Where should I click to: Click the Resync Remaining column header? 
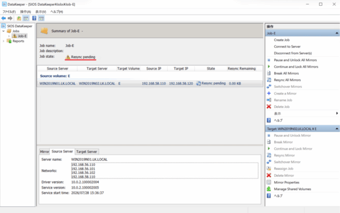241,69
